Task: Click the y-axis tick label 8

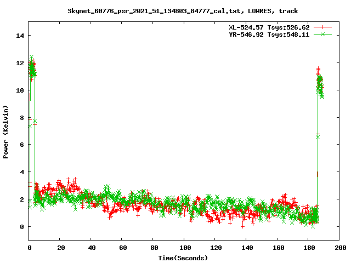Action: coord(22,118)
